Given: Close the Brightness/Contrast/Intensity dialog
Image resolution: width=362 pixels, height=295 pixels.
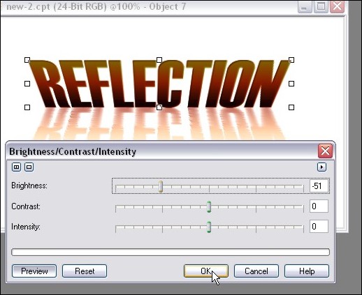Looking at the screenshot, I should (x=325, y=151).
